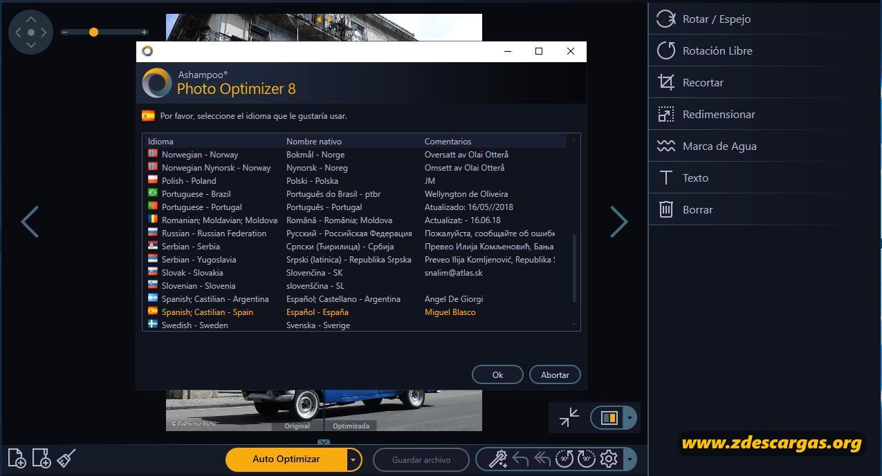
Task: Select Polish - Poland language
Action: click(x=355, y=181)
